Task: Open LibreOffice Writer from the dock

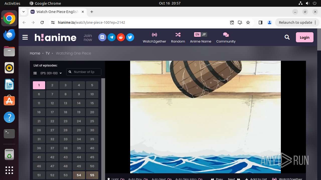Action: point(9,84)
